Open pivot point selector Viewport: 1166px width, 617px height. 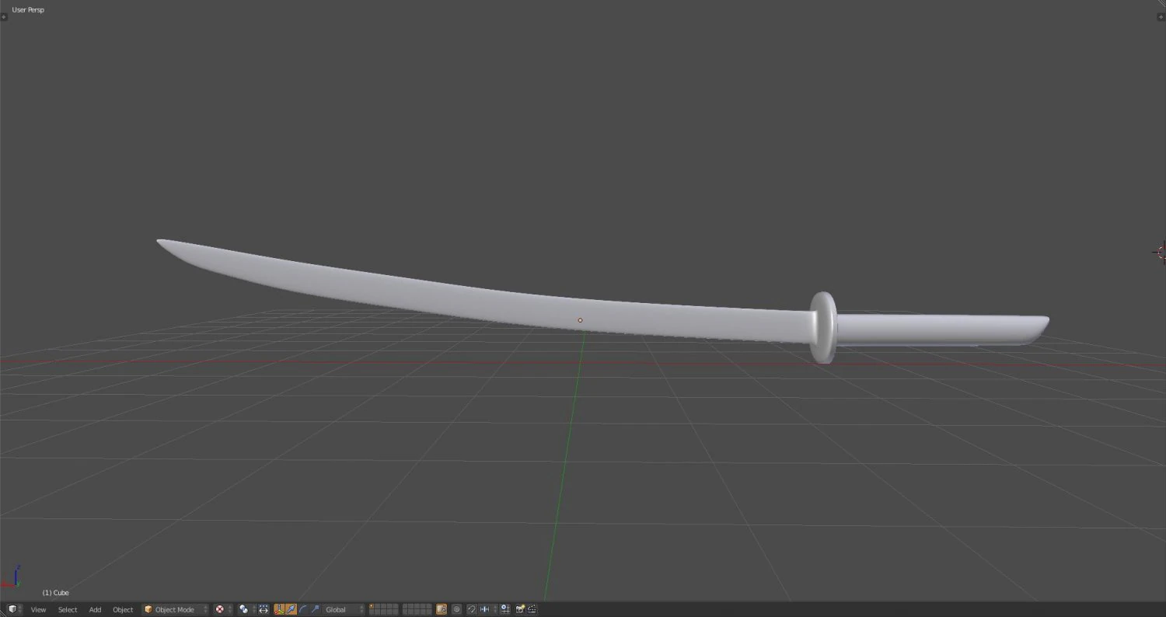(247, 610)
